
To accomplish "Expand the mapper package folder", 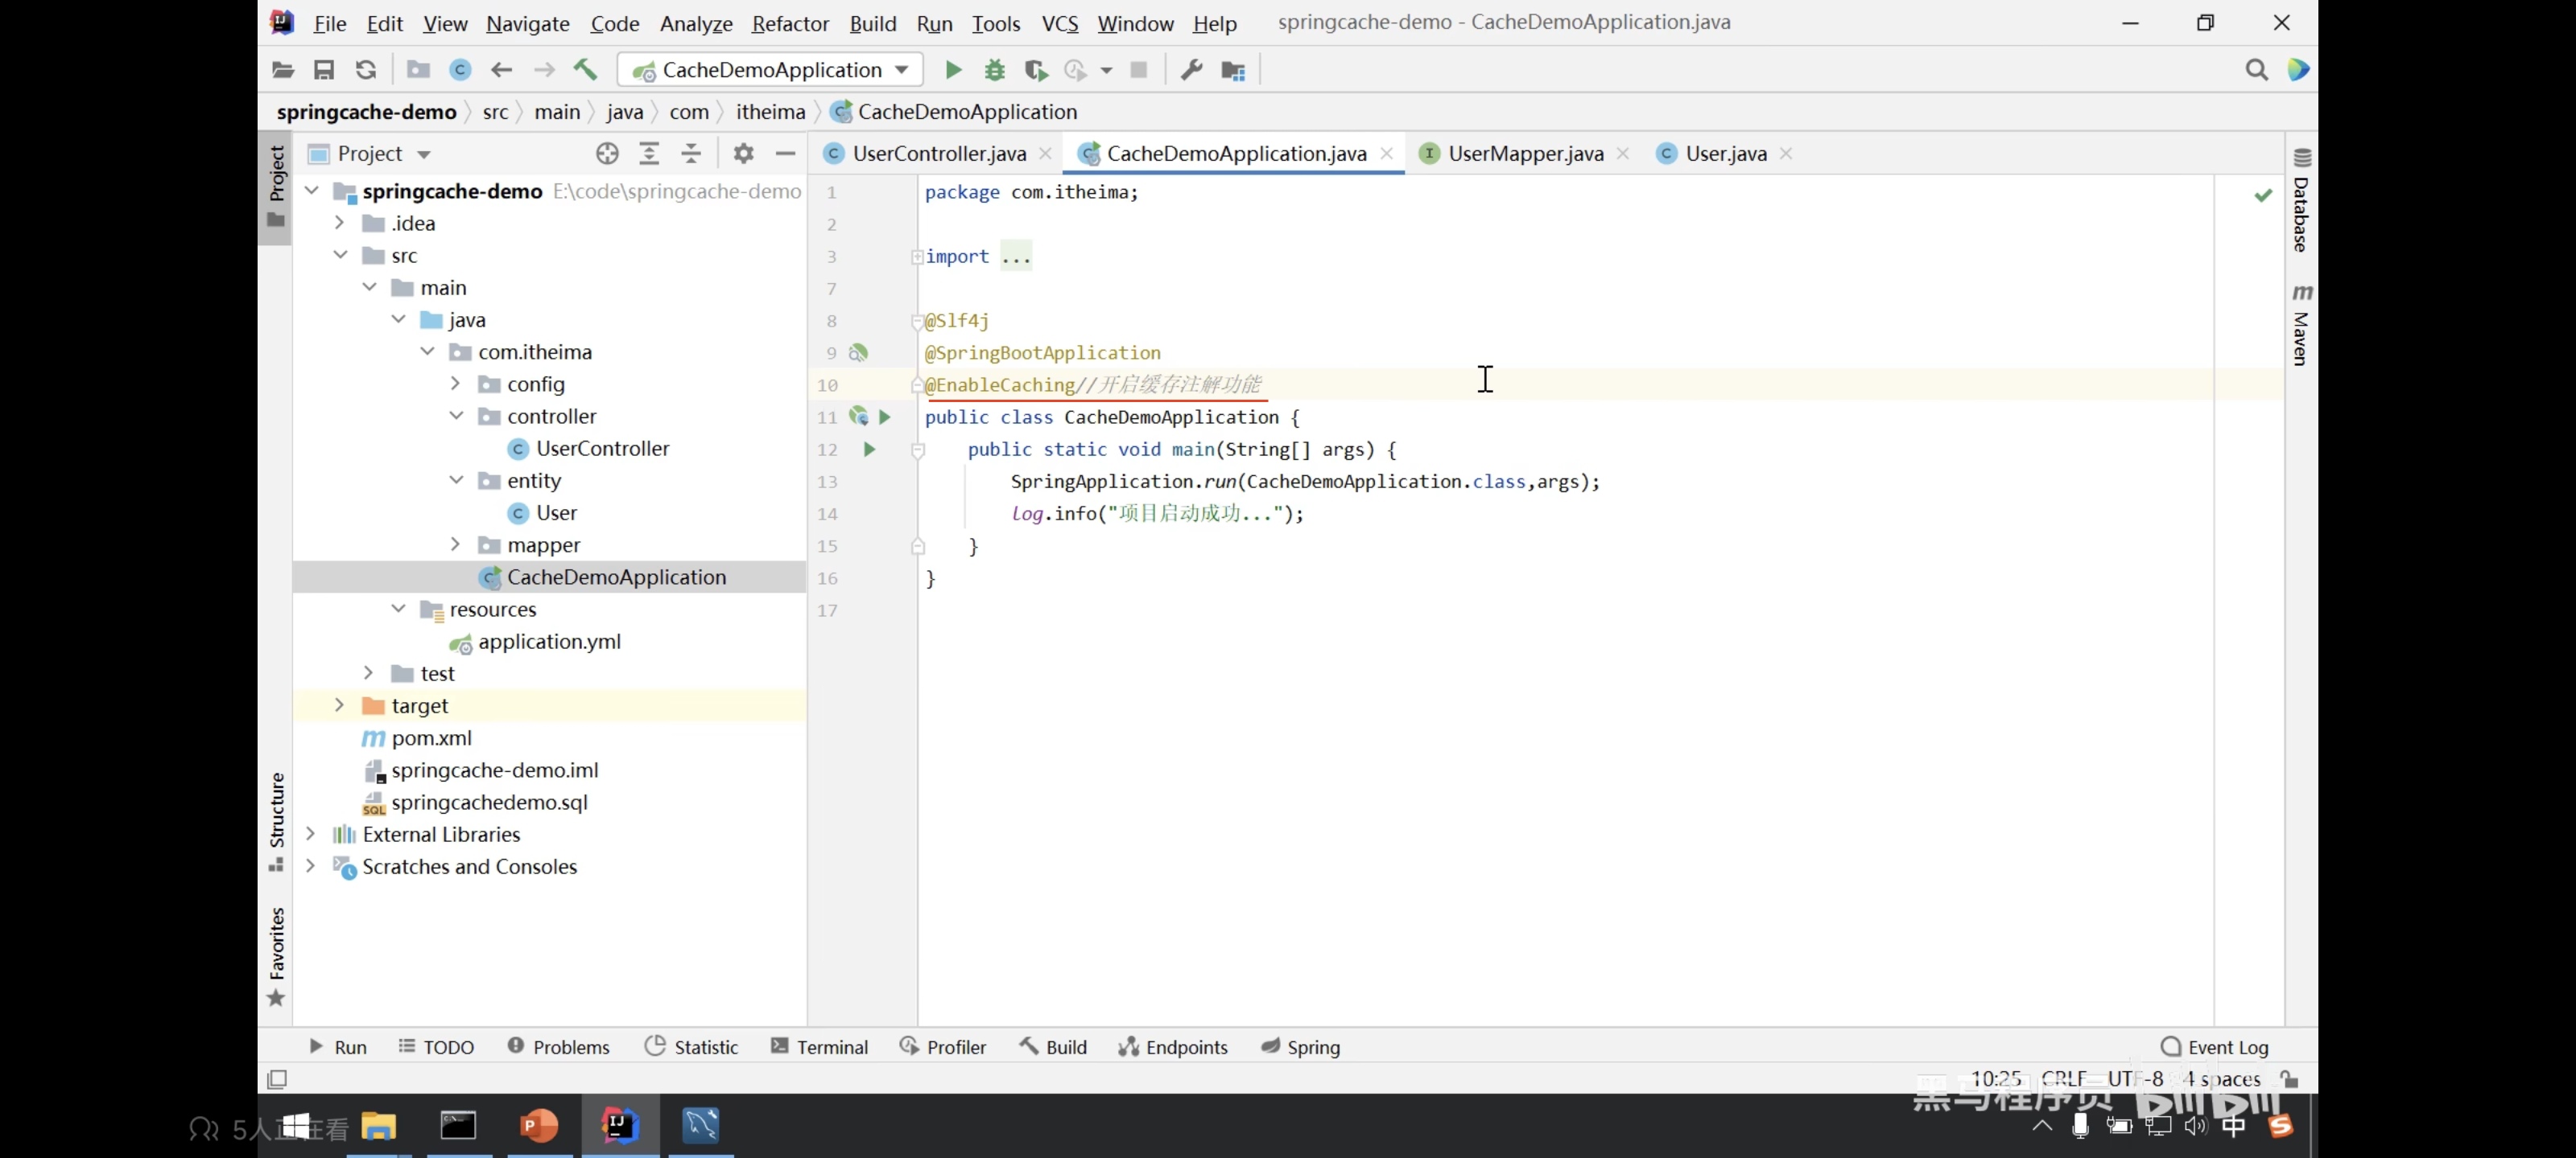I will (x=455, y=544).
